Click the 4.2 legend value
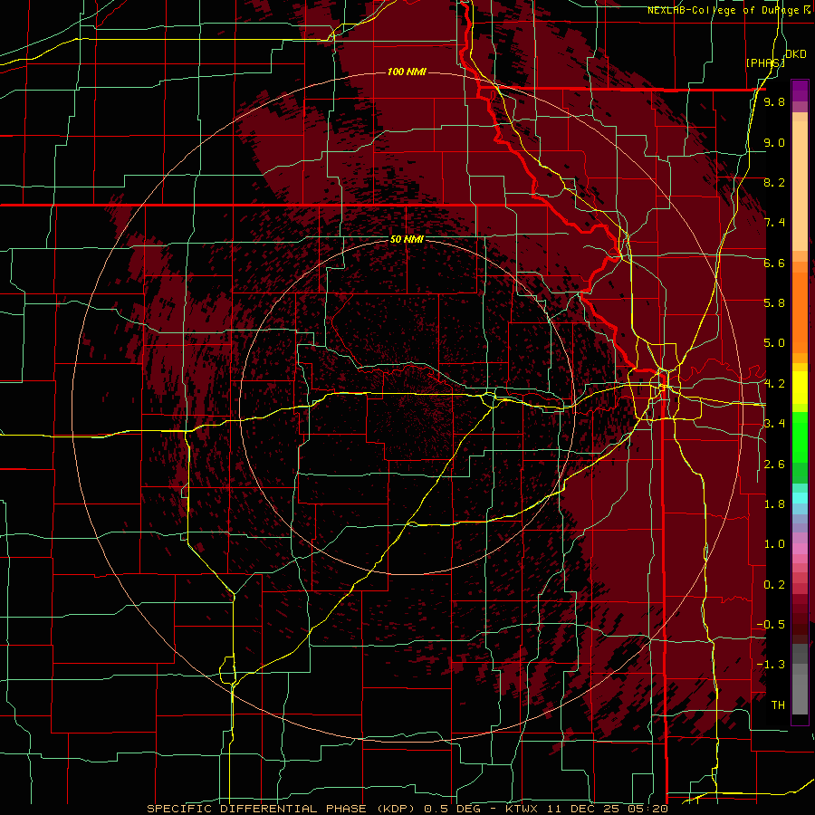Viewport: 815px width, 815px height. coord(774,384)
